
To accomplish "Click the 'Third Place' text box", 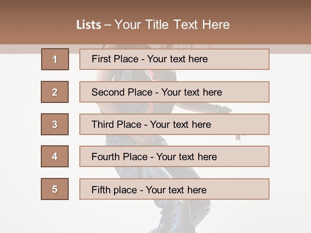I will click(174, 124).
